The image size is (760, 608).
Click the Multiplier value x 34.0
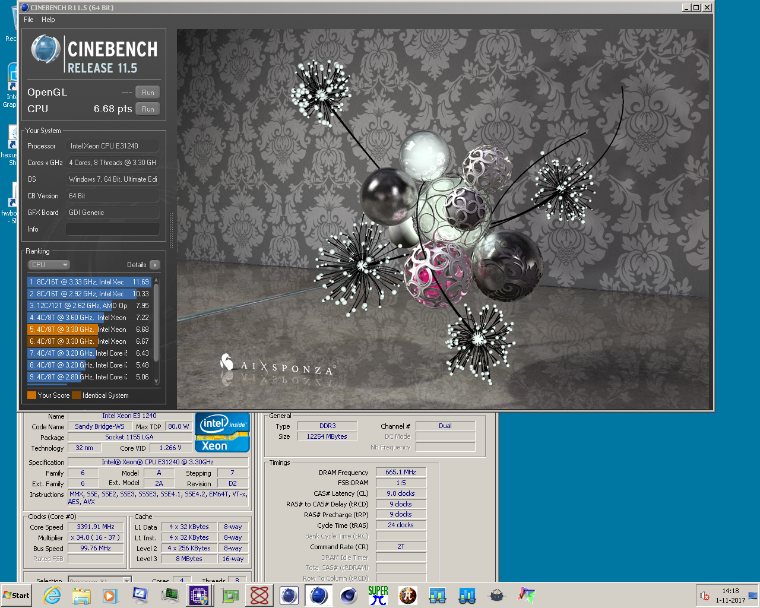[96, 538]
